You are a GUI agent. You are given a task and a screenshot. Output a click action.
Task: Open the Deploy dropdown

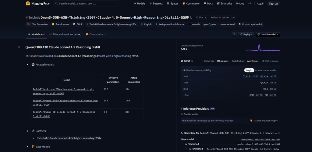coord(246,34)
